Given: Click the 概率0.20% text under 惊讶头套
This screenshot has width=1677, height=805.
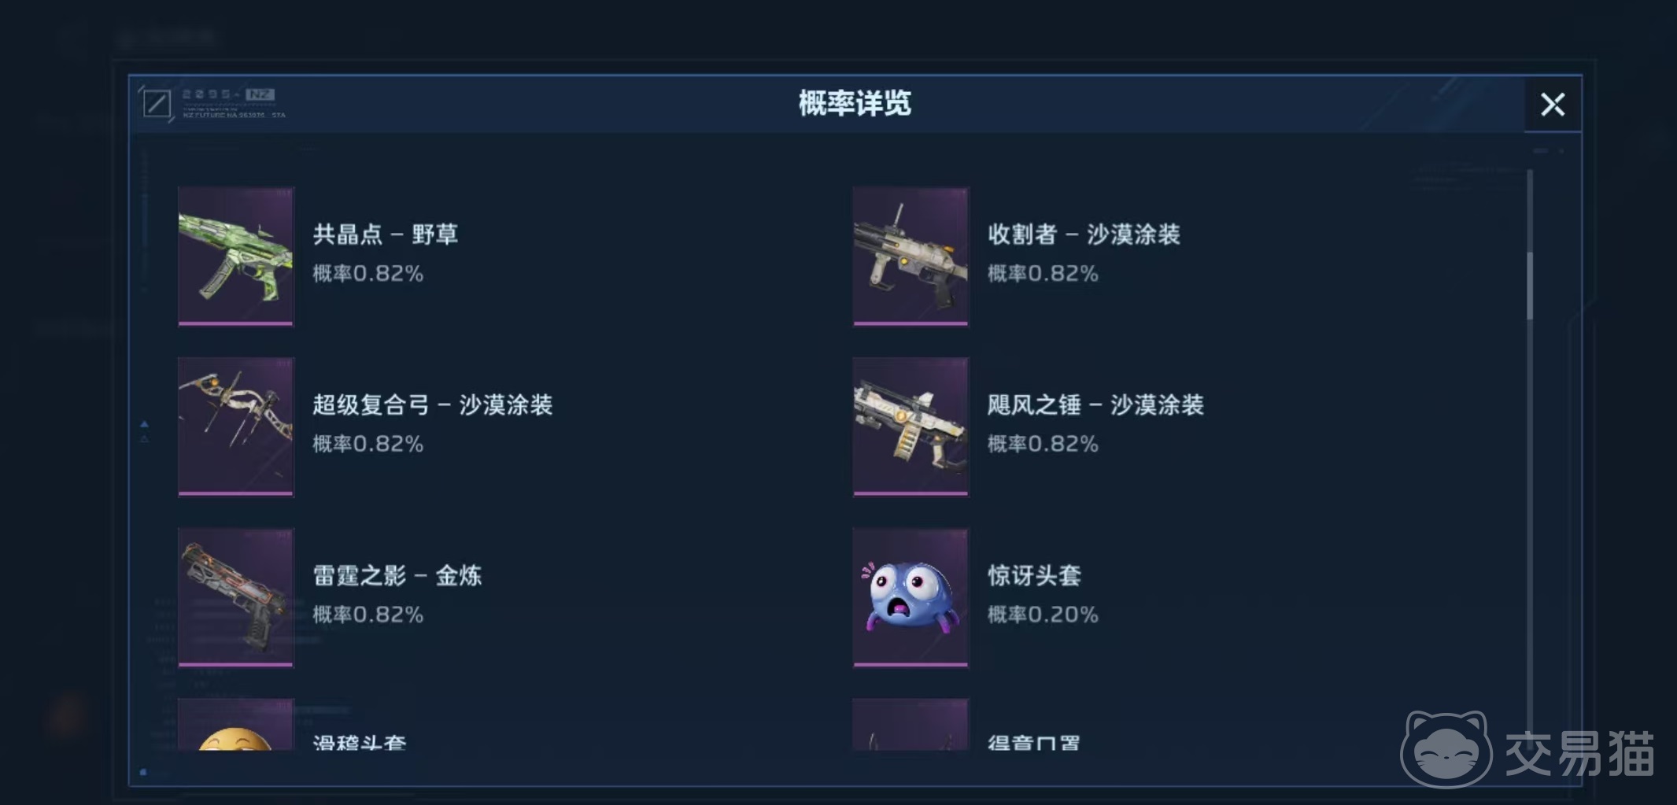Looking at the screenshot, I should (x=1043, y=615).
